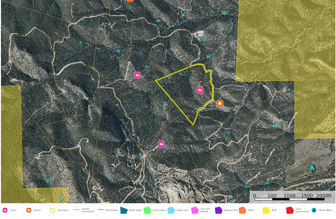Click the Water Body legend symbol
336x219 pixels.
(x=124, y=210)
